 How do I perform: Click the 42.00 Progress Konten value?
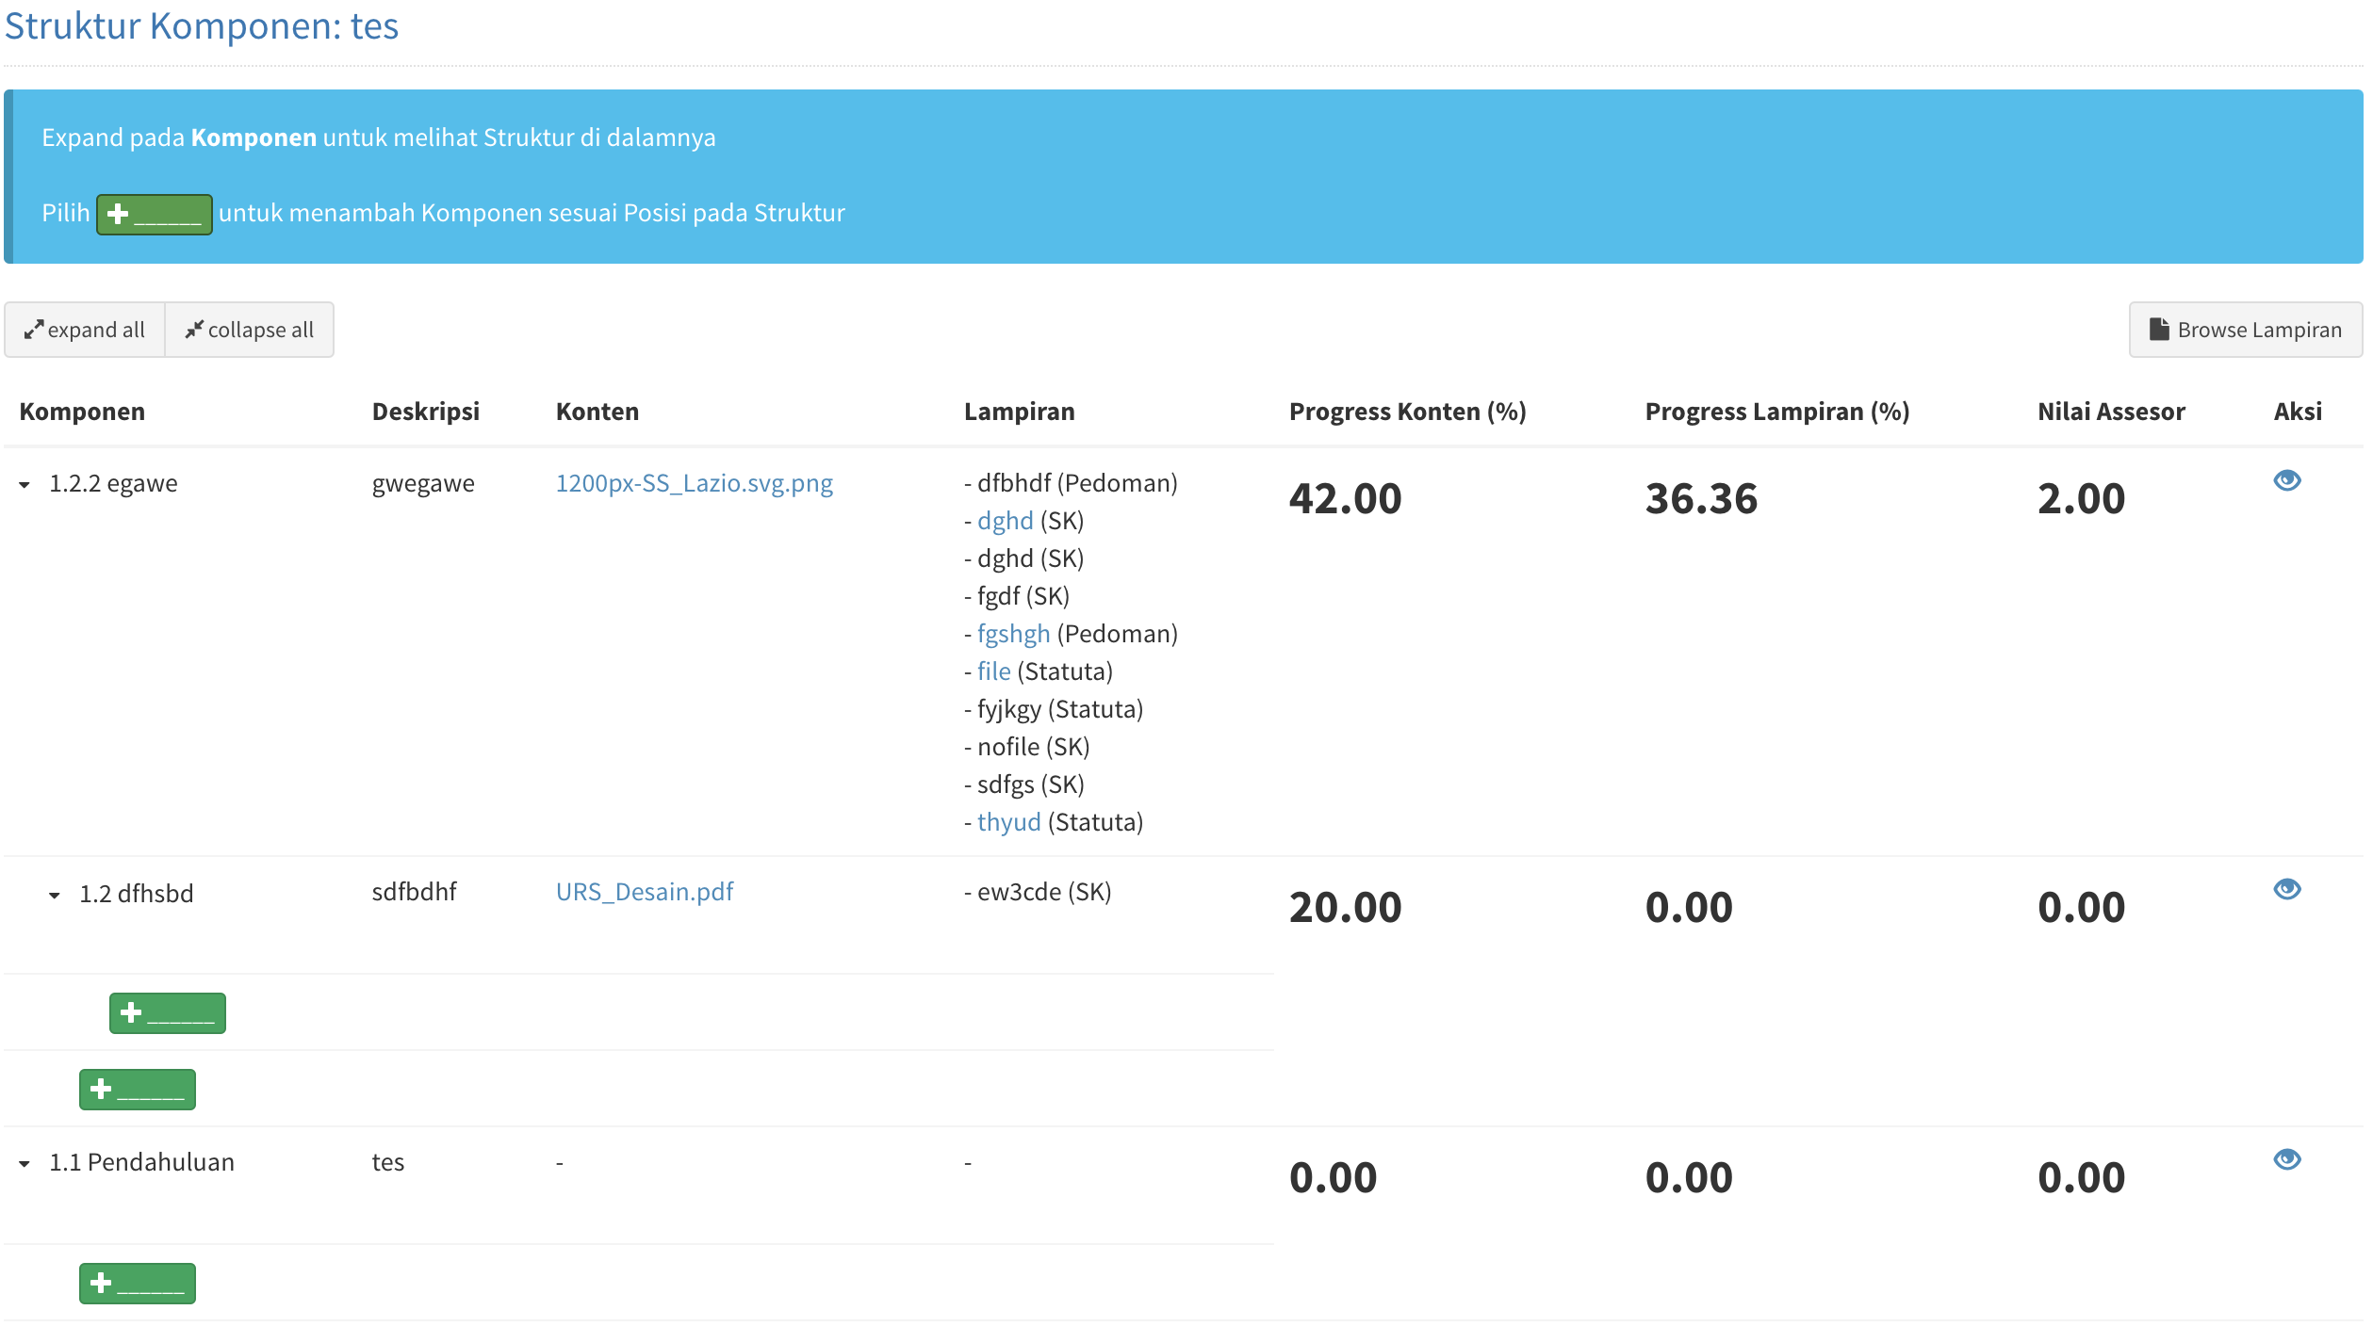coord(1345,497)
